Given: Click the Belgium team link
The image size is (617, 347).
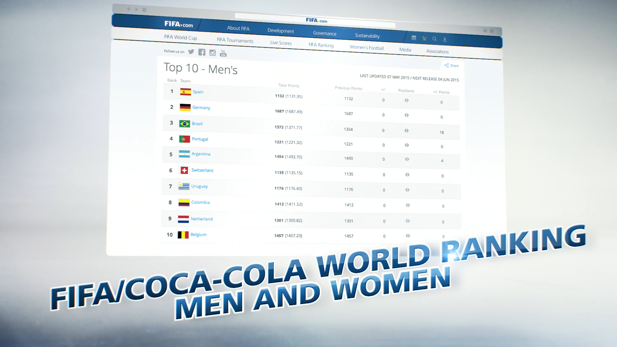Looking at the screenshot, I should 198,235.
